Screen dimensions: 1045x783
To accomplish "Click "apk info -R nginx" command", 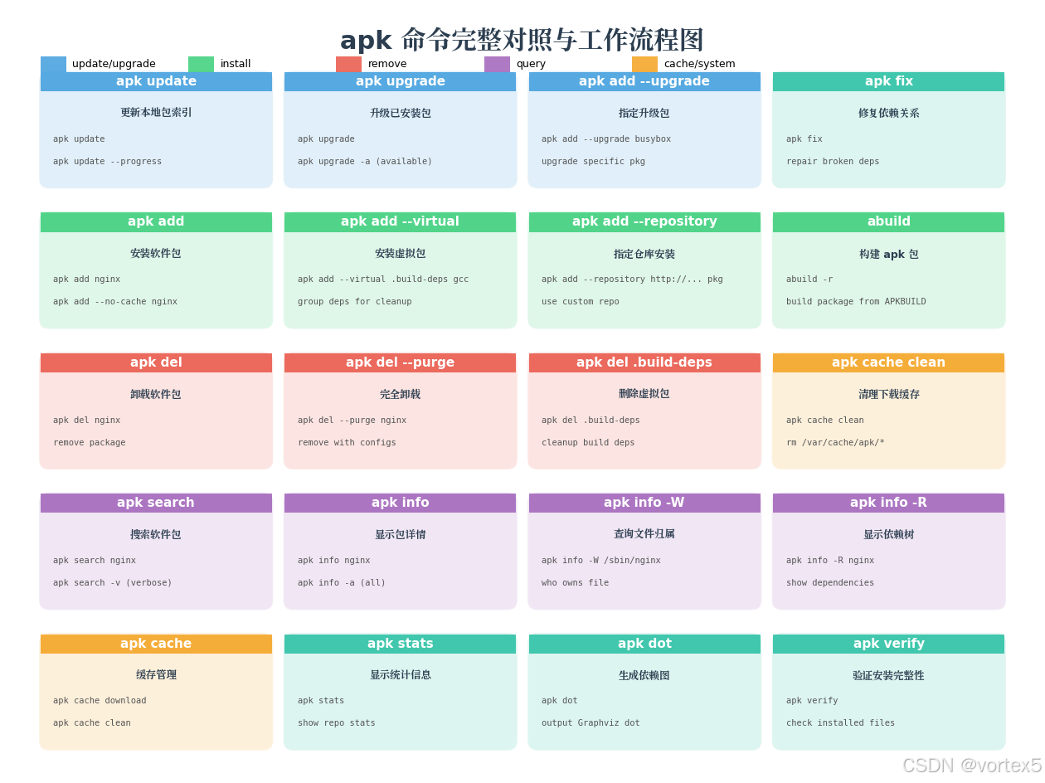I will click(830, 561).
